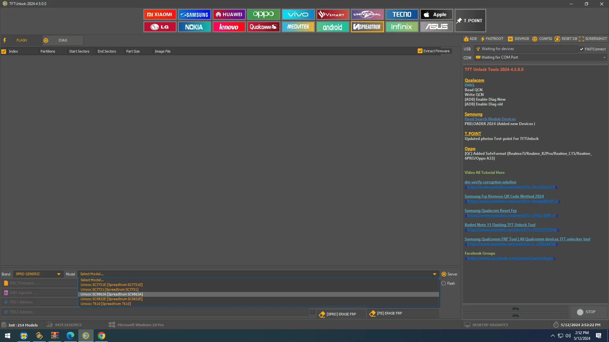The width and height of the screenshot is (609, 342).
Task: Open Windows Start menu
Action: coord(8,336)
